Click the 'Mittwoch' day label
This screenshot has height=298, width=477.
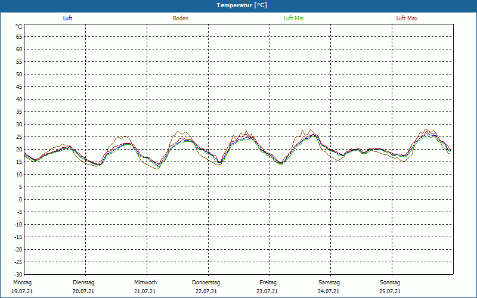tap(145, 283)
